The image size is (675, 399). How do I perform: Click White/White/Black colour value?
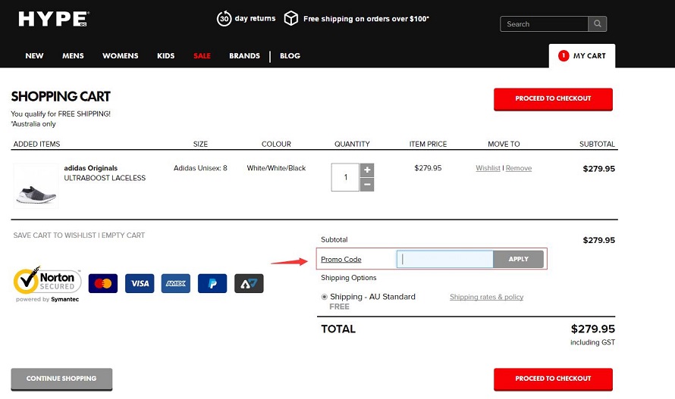tap(276, 168)
